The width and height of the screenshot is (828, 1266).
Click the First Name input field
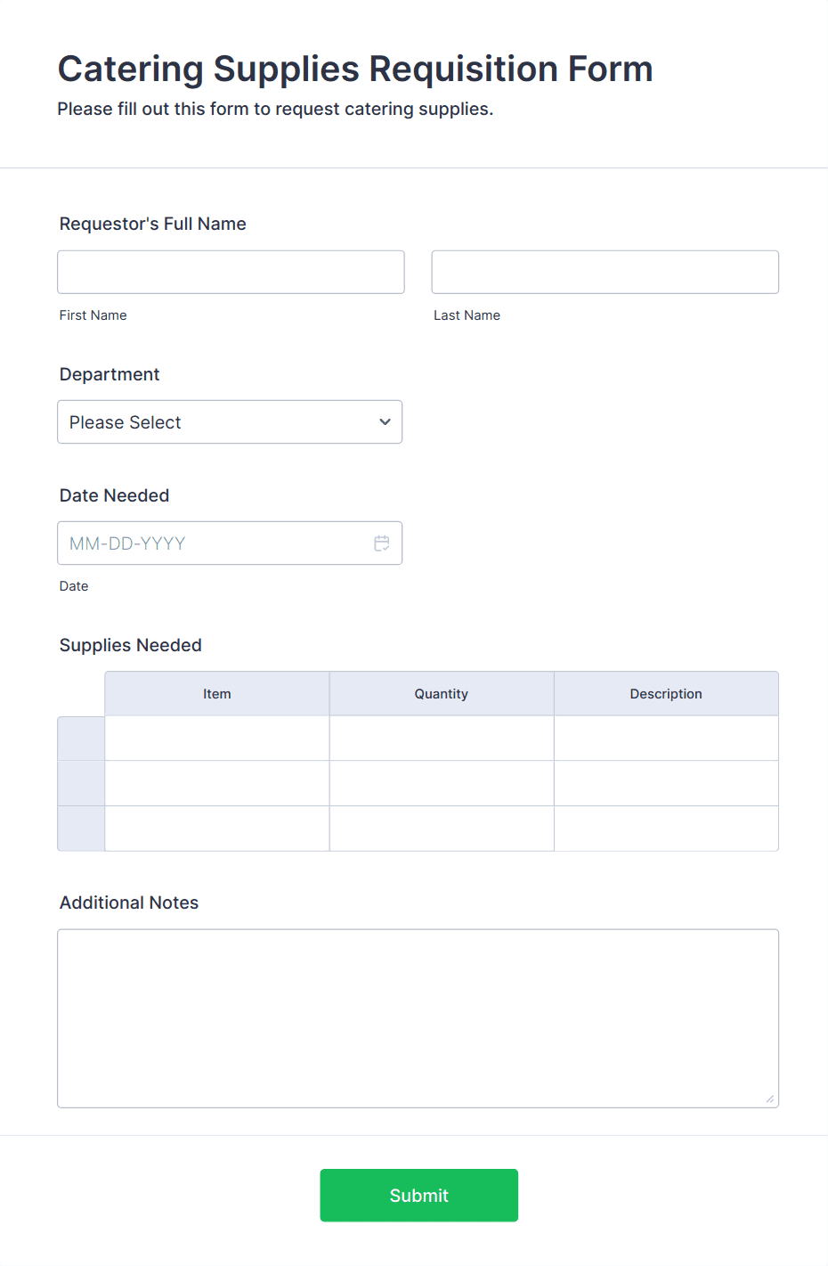click(231, 272)
